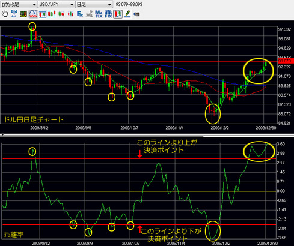Click the panel splitter collapse arrow

point(2,134)
